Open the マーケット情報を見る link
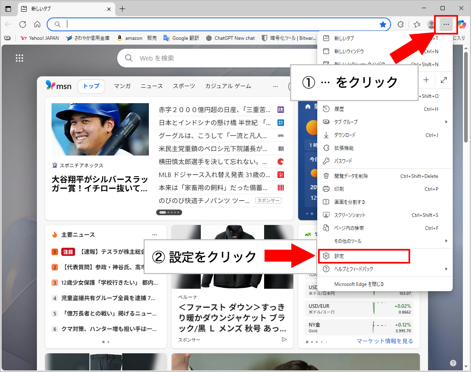The width and height of the screenshot is (471, 372). coord(385,341)
